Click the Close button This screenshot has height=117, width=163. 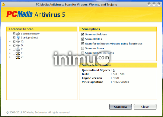tap(145, 107)
